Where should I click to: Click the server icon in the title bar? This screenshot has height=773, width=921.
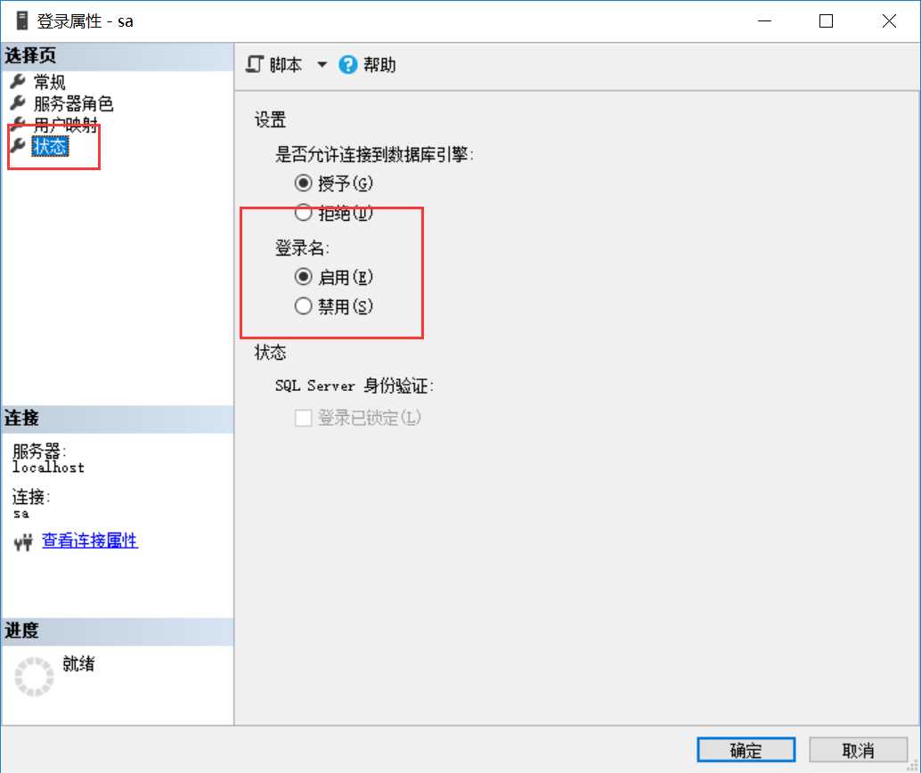tap(21, 20)
